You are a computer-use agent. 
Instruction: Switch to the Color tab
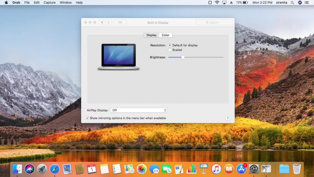[x=165, y=35]
